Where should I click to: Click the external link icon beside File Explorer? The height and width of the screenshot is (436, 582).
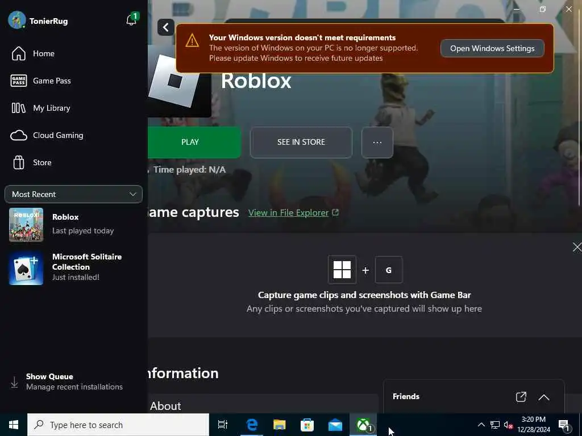tap(335, 212)
